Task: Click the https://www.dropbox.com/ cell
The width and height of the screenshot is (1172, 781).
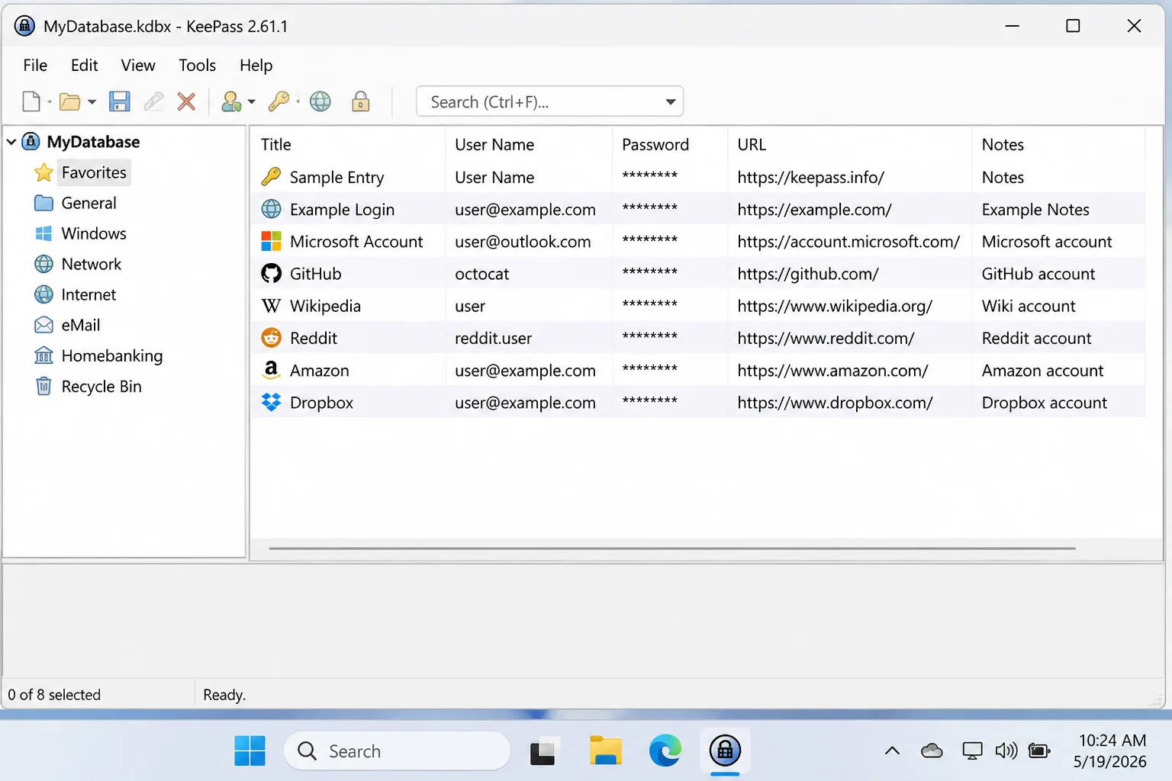Action: (835, 403)
